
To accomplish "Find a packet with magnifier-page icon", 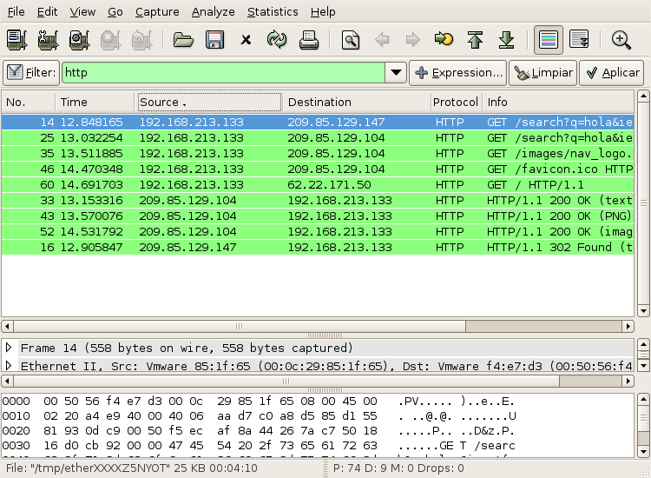I will (x=351, y=40).
